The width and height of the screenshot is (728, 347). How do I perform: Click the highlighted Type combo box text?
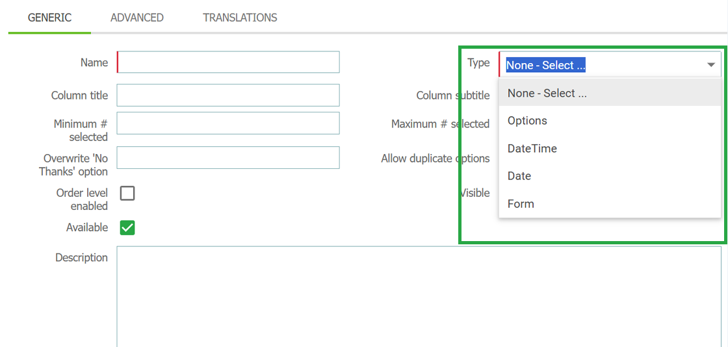pyautogui.click(x=545, y=65)
